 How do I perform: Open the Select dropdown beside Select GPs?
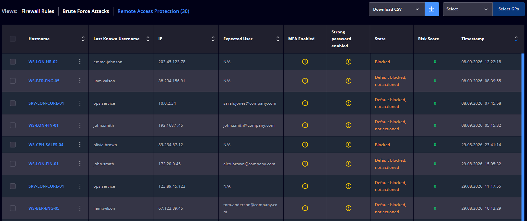468,9
